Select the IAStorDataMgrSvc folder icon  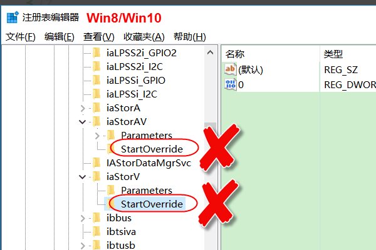[x=97, y=163]
